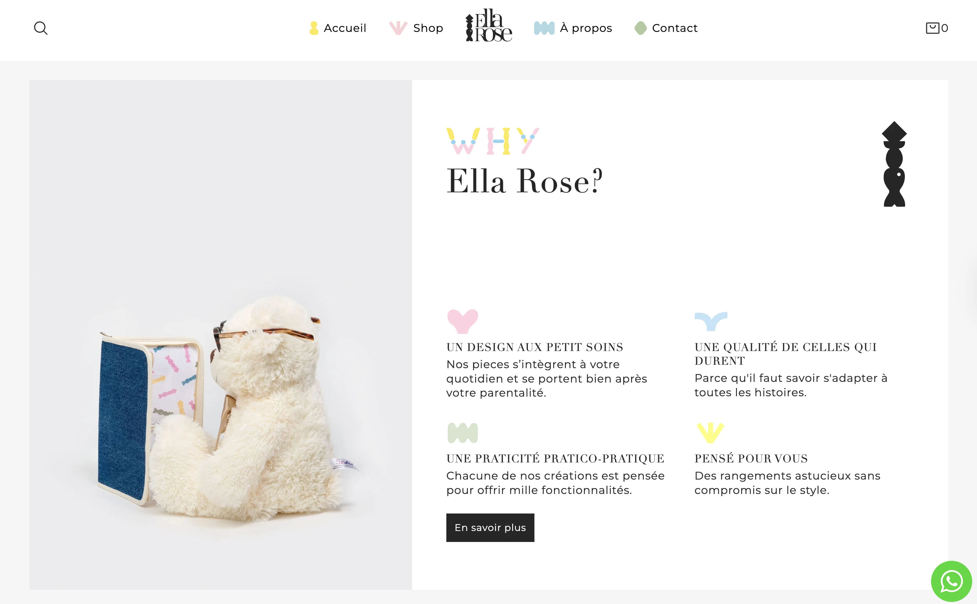Click the Ella Rose header logo
The width and height of the screenshot is (977, 604).
(x=489, y=25)
